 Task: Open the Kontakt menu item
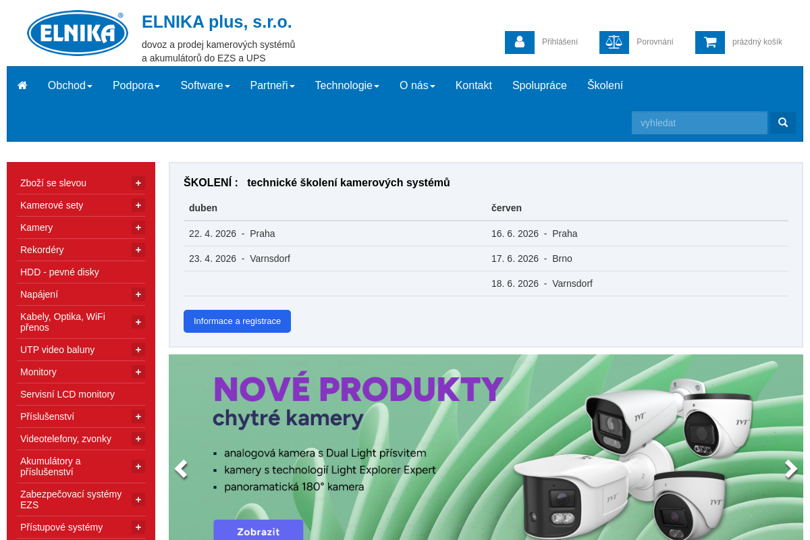473,85
